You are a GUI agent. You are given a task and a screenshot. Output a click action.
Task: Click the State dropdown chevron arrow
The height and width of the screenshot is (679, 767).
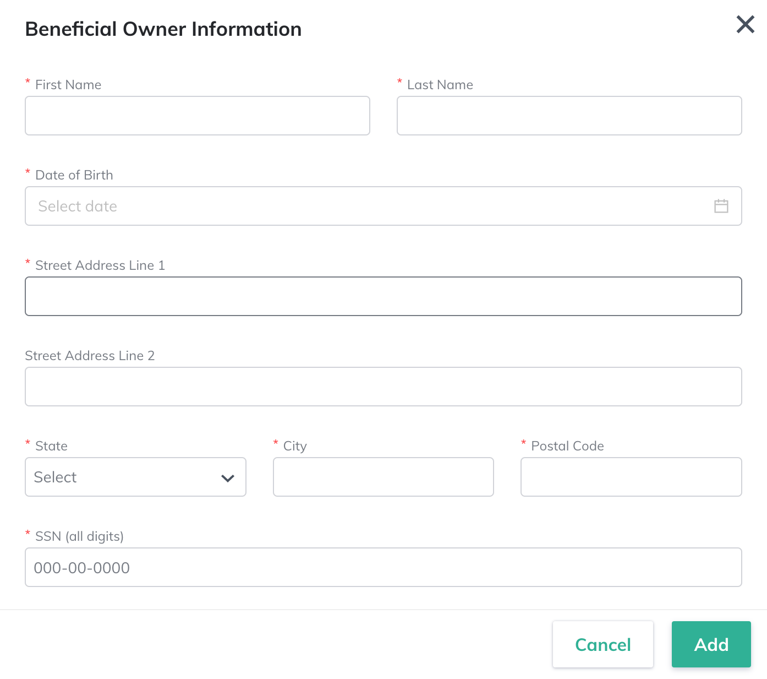pyautogui.click(x=228, y=478)
